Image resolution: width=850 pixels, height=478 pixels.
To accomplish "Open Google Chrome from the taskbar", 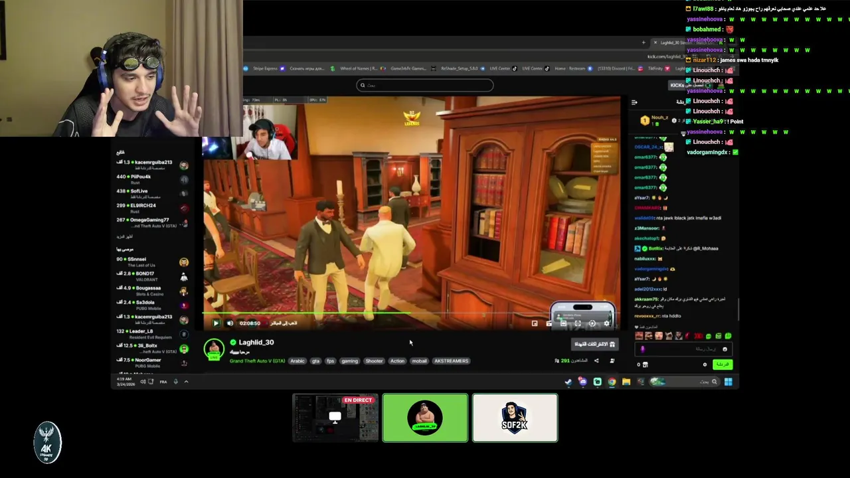I will click(x=612, y=382).
